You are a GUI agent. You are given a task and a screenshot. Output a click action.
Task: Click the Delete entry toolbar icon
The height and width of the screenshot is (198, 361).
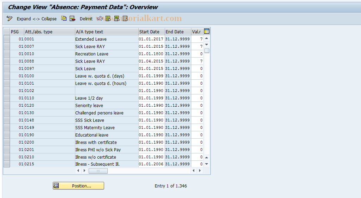(72, 19)
